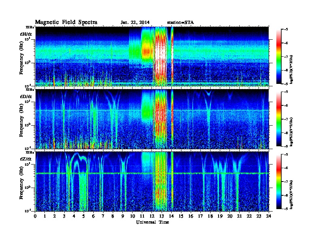This screenshot has height=248, width=320.
Task: Click hour "3" on the Universal Time axis
Action: pyautogui.click(x=64, y=216)
